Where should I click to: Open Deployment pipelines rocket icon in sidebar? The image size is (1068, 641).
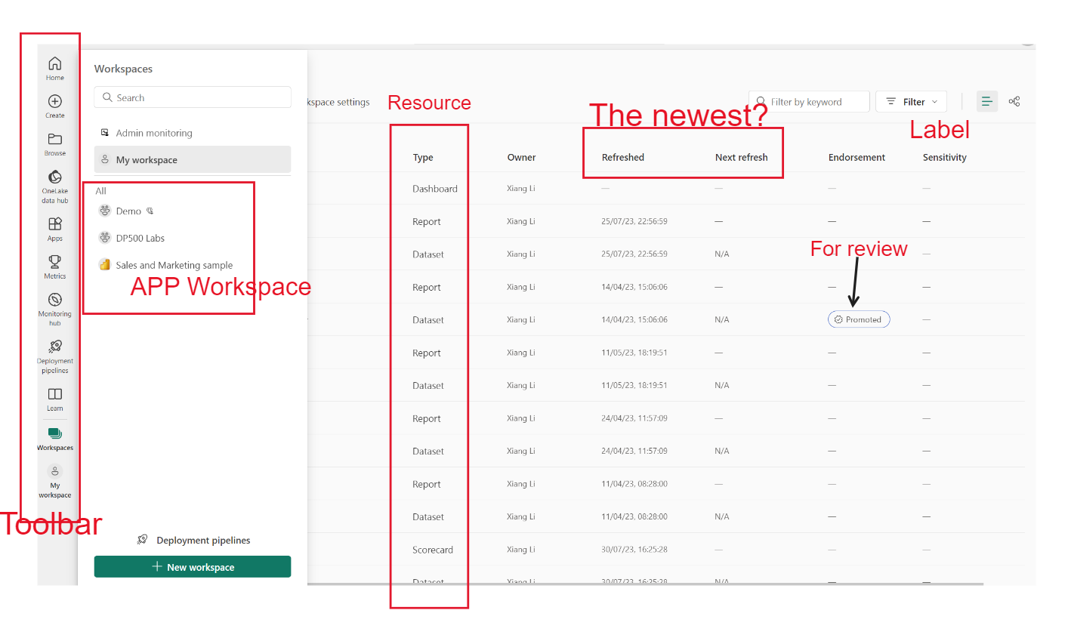click(x=55, y=353)
